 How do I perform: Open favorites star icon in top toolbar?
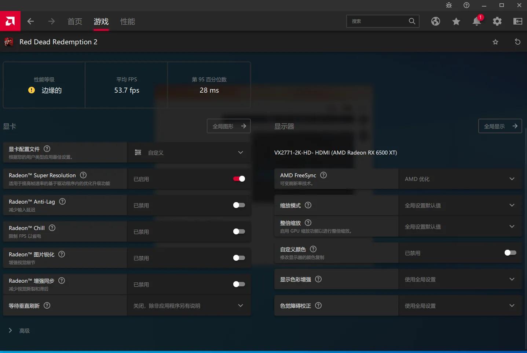point(456,22)
